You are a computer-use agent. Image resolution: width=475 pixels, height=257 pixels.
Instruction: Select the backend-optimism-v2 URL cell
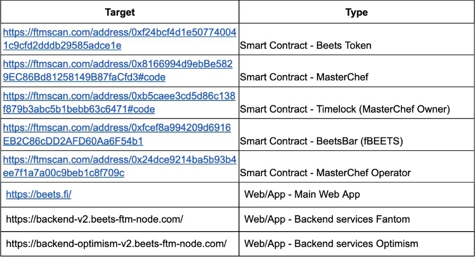coord(120,244)
